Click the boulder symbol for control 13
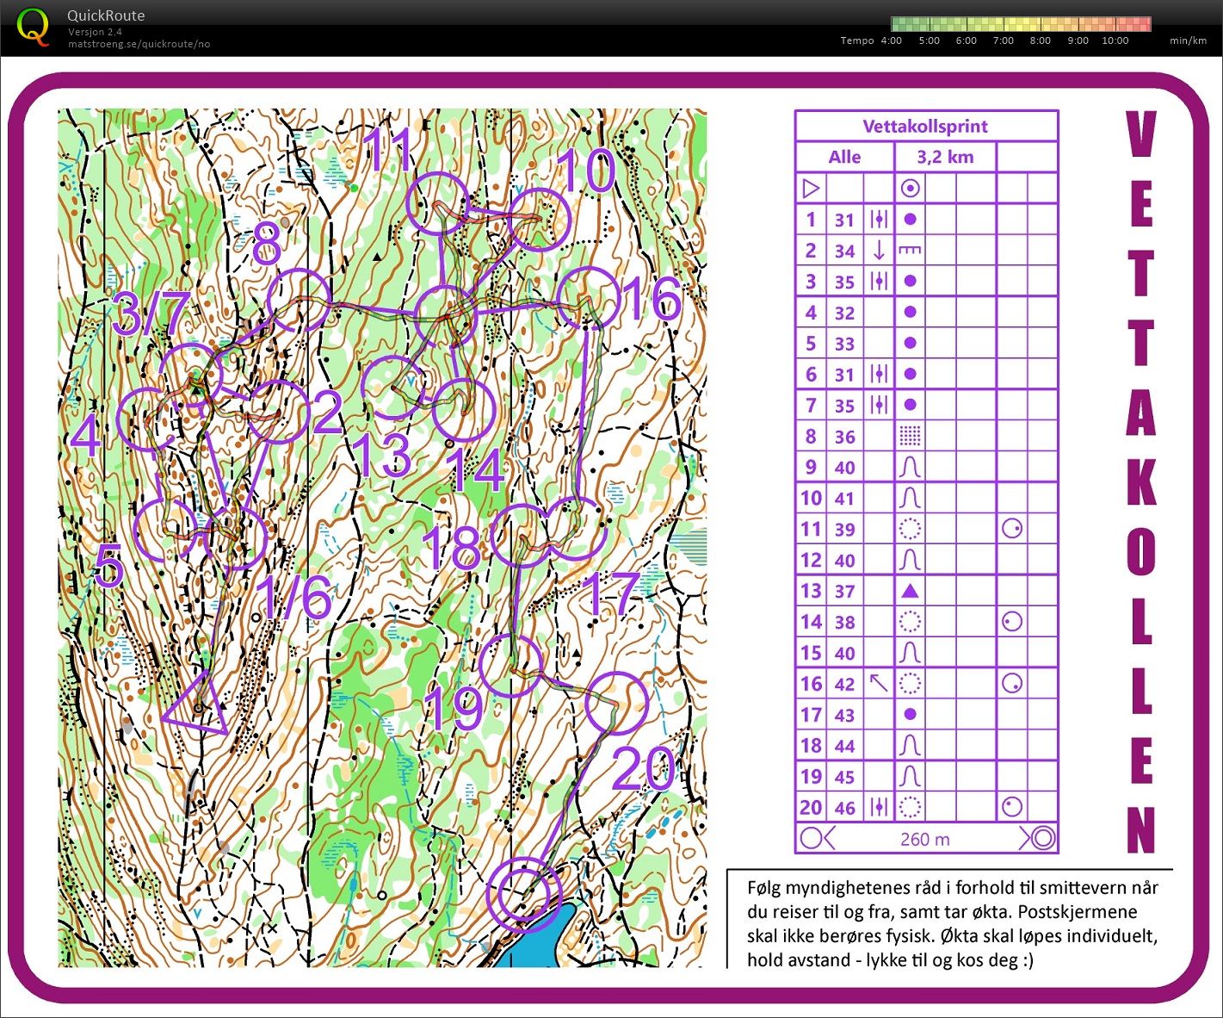 click(x=910, y=591)
